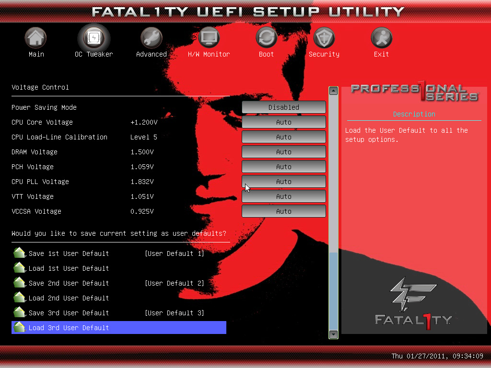Switch to the Main tab label

[x=36, y=54]
